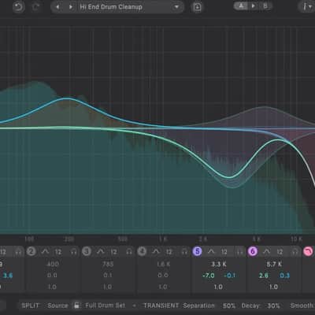Click the SPLIT button
The image size is (315, 315).
pos(30,306)
